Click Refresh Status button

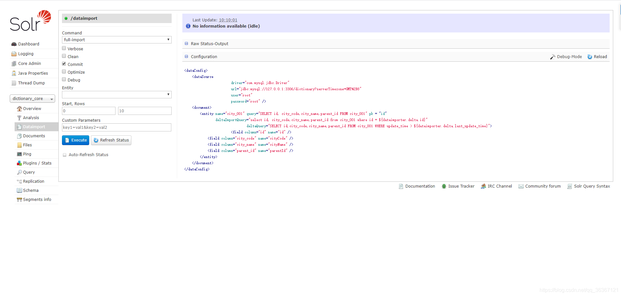pyautogui.click(x=111, y=140)
